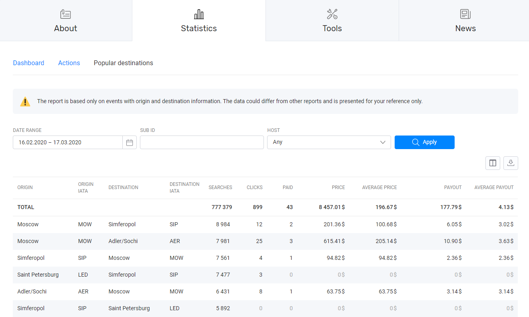The width and height of the screenshot is (529, 317).
Task: Click total price value 8 457.01$
Action: (x=332, y=207)
